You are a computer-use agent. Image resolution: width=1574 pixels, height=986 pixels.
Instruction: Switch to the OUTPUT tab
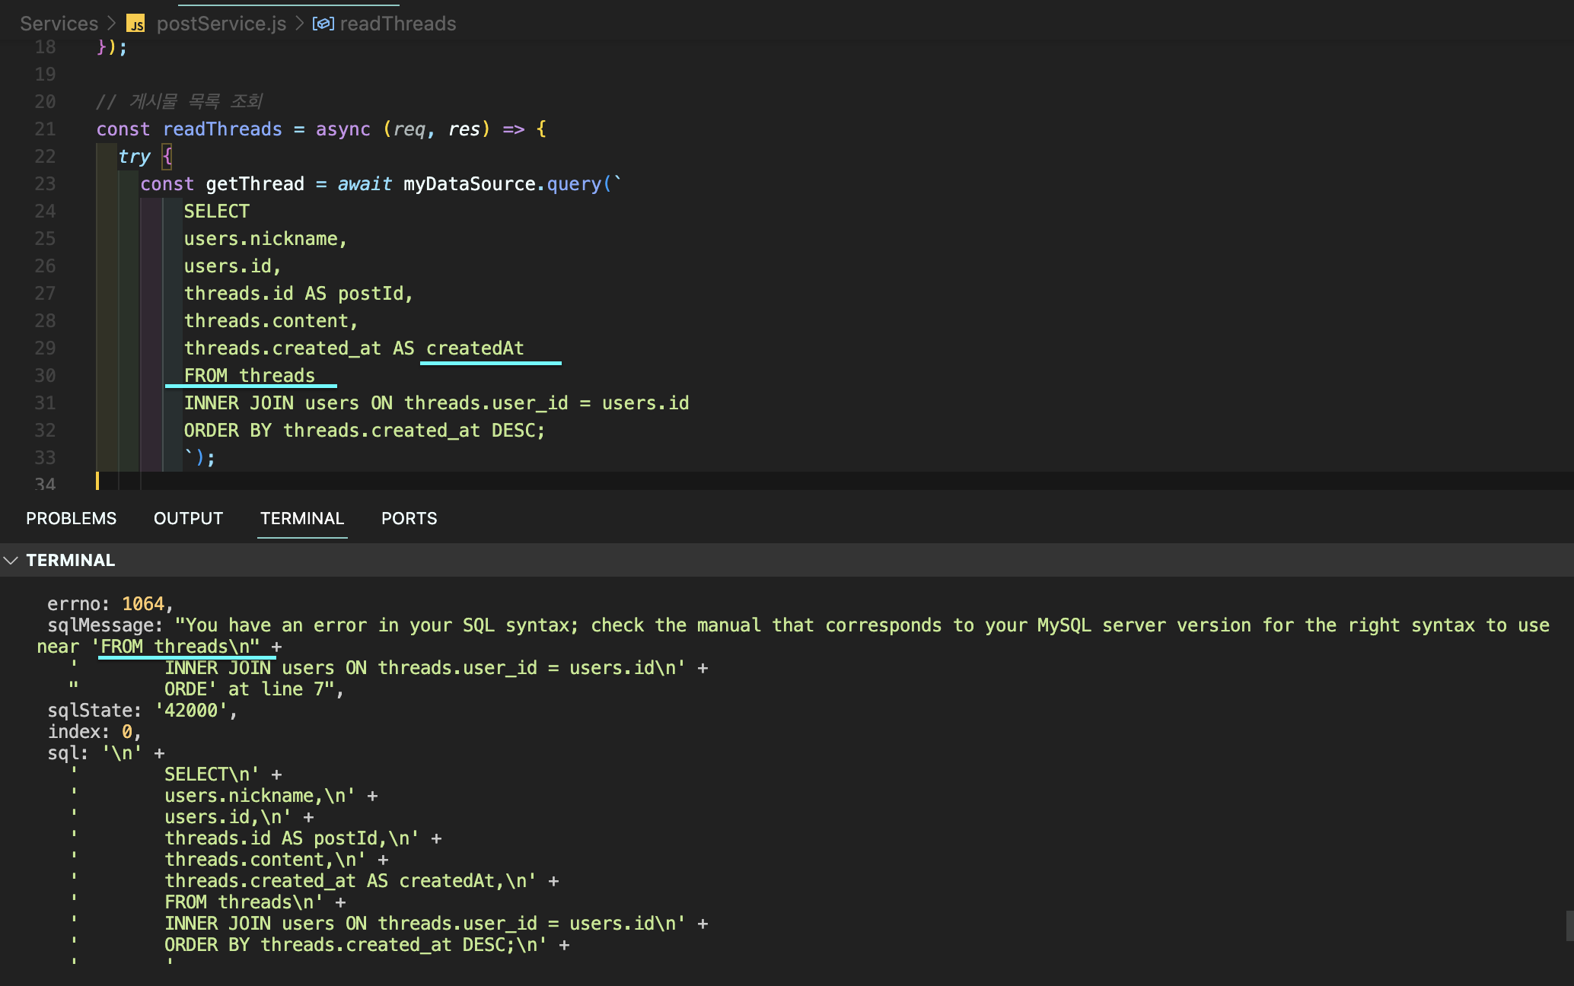point(188,519)
